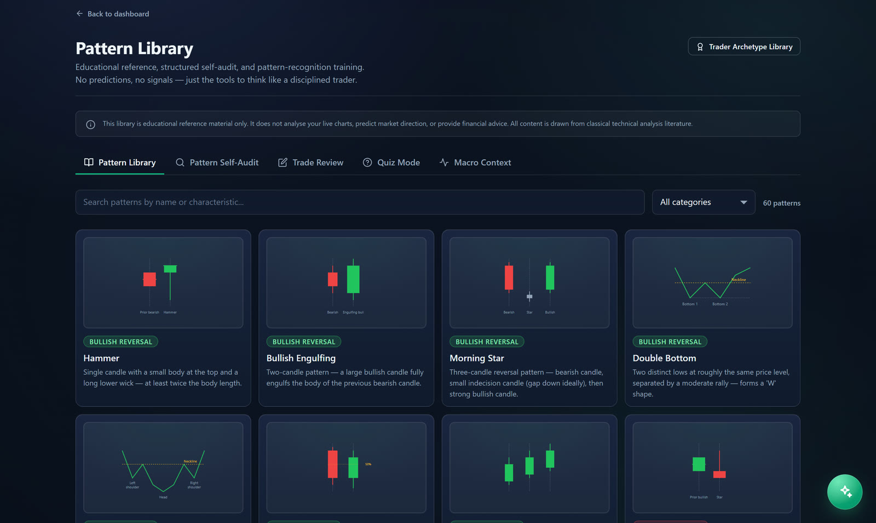Click Double Bottom description text

(711, 383)
